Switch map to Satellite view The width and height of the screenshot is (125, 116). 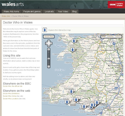coord(110,36)
